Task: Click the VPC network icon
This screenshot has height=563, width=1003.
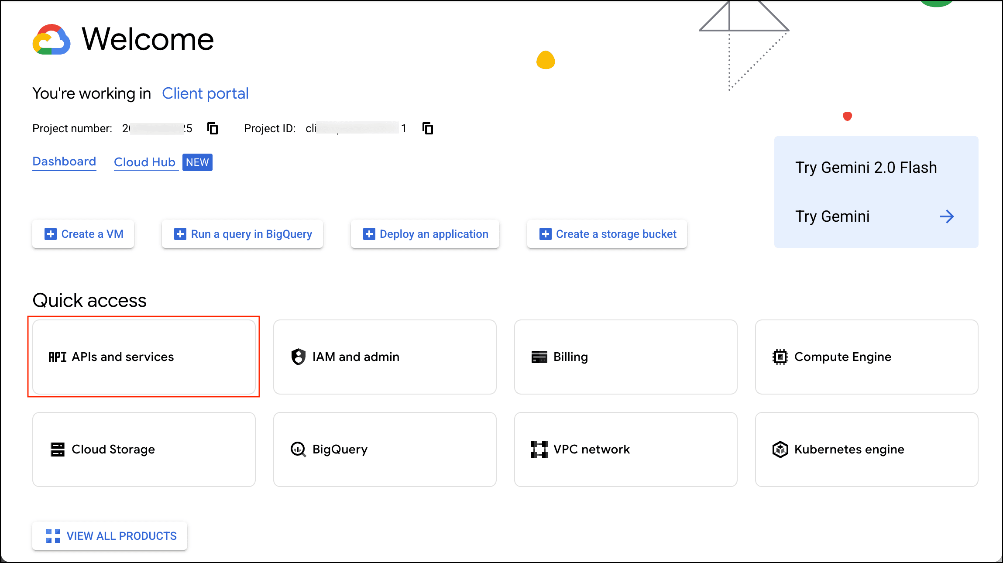Action: coord(539,450)
